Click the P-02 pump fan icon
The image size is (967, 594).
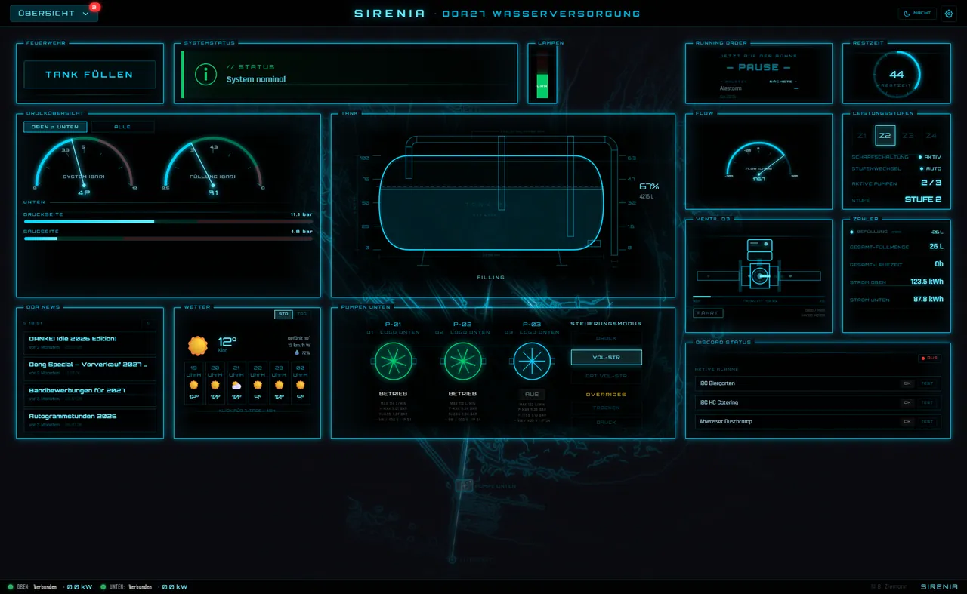tap(463, 362)
